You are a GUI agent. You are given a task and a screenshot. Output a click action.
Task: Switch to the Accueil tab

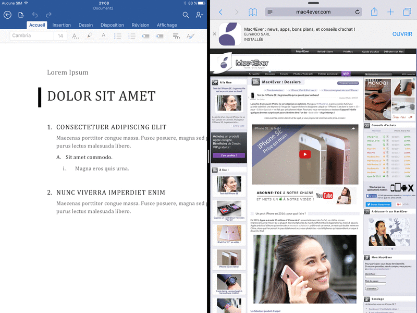click(37, 25)
